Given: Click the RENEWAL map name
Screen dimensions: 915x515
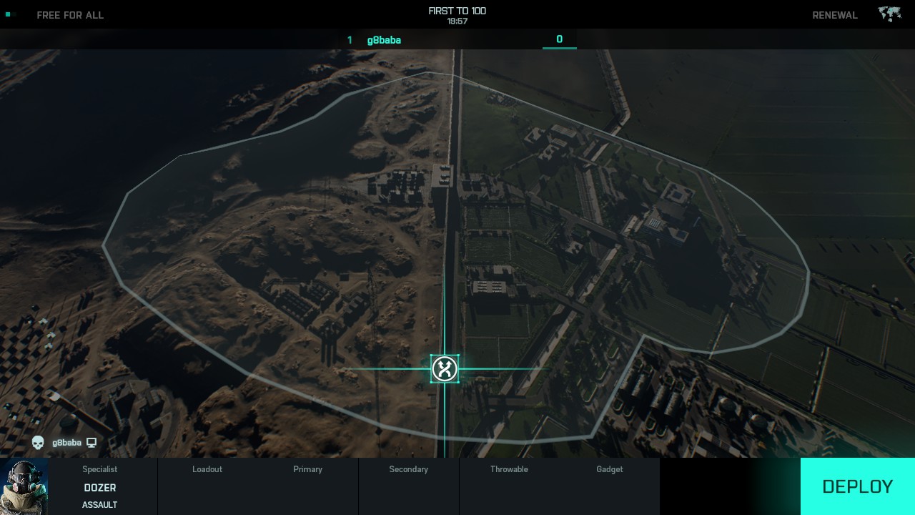Looking at the screenshot, I should (834, 15).
